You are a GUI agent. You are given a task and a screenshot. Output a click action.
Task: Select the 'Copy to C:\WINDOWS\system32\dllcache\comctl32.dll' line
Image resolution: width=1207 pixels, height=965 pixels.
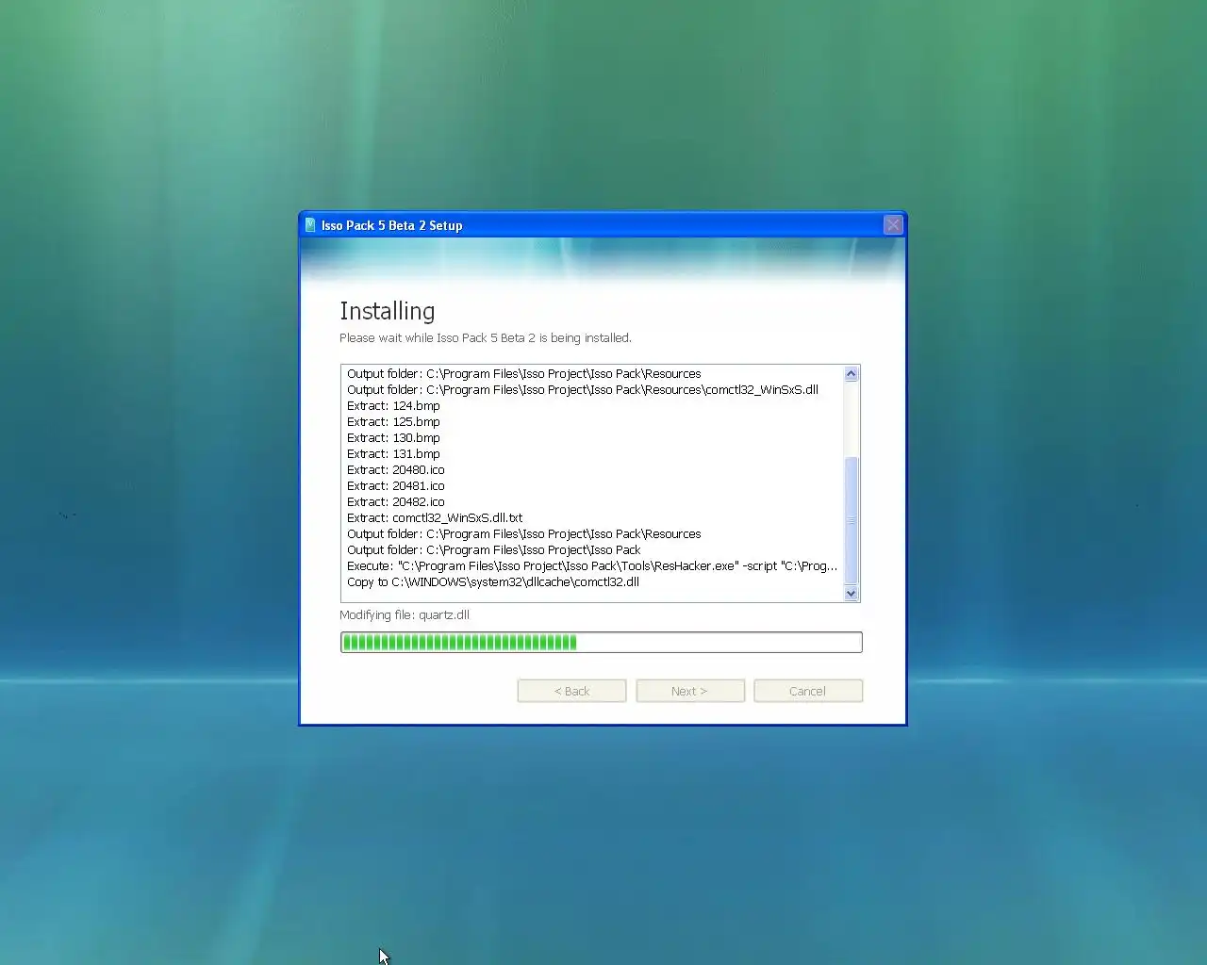493,582
